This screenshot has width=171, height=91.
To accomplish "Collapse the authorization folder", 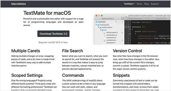I will (98, 27).
